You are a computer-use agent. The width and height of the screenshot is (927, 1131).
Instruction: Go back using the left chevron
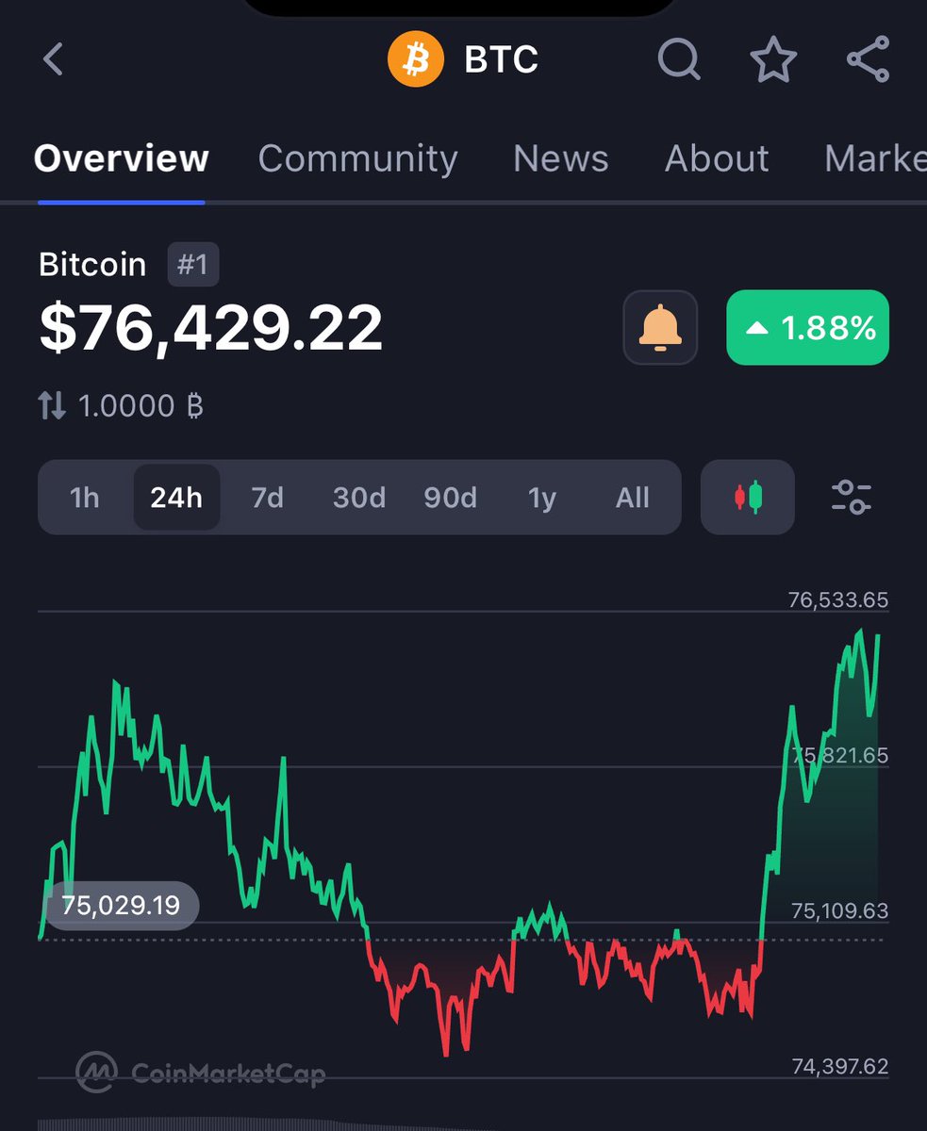pyautogui.click(x=54, y=60)
